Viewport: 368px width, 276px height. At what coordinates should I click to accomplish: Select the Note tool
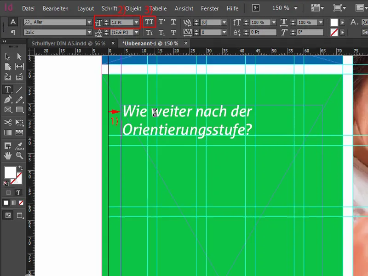pyautogui.click(x=8, y=146)
